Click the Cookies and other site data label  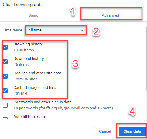pyautogui.click(x=37, y=73)
